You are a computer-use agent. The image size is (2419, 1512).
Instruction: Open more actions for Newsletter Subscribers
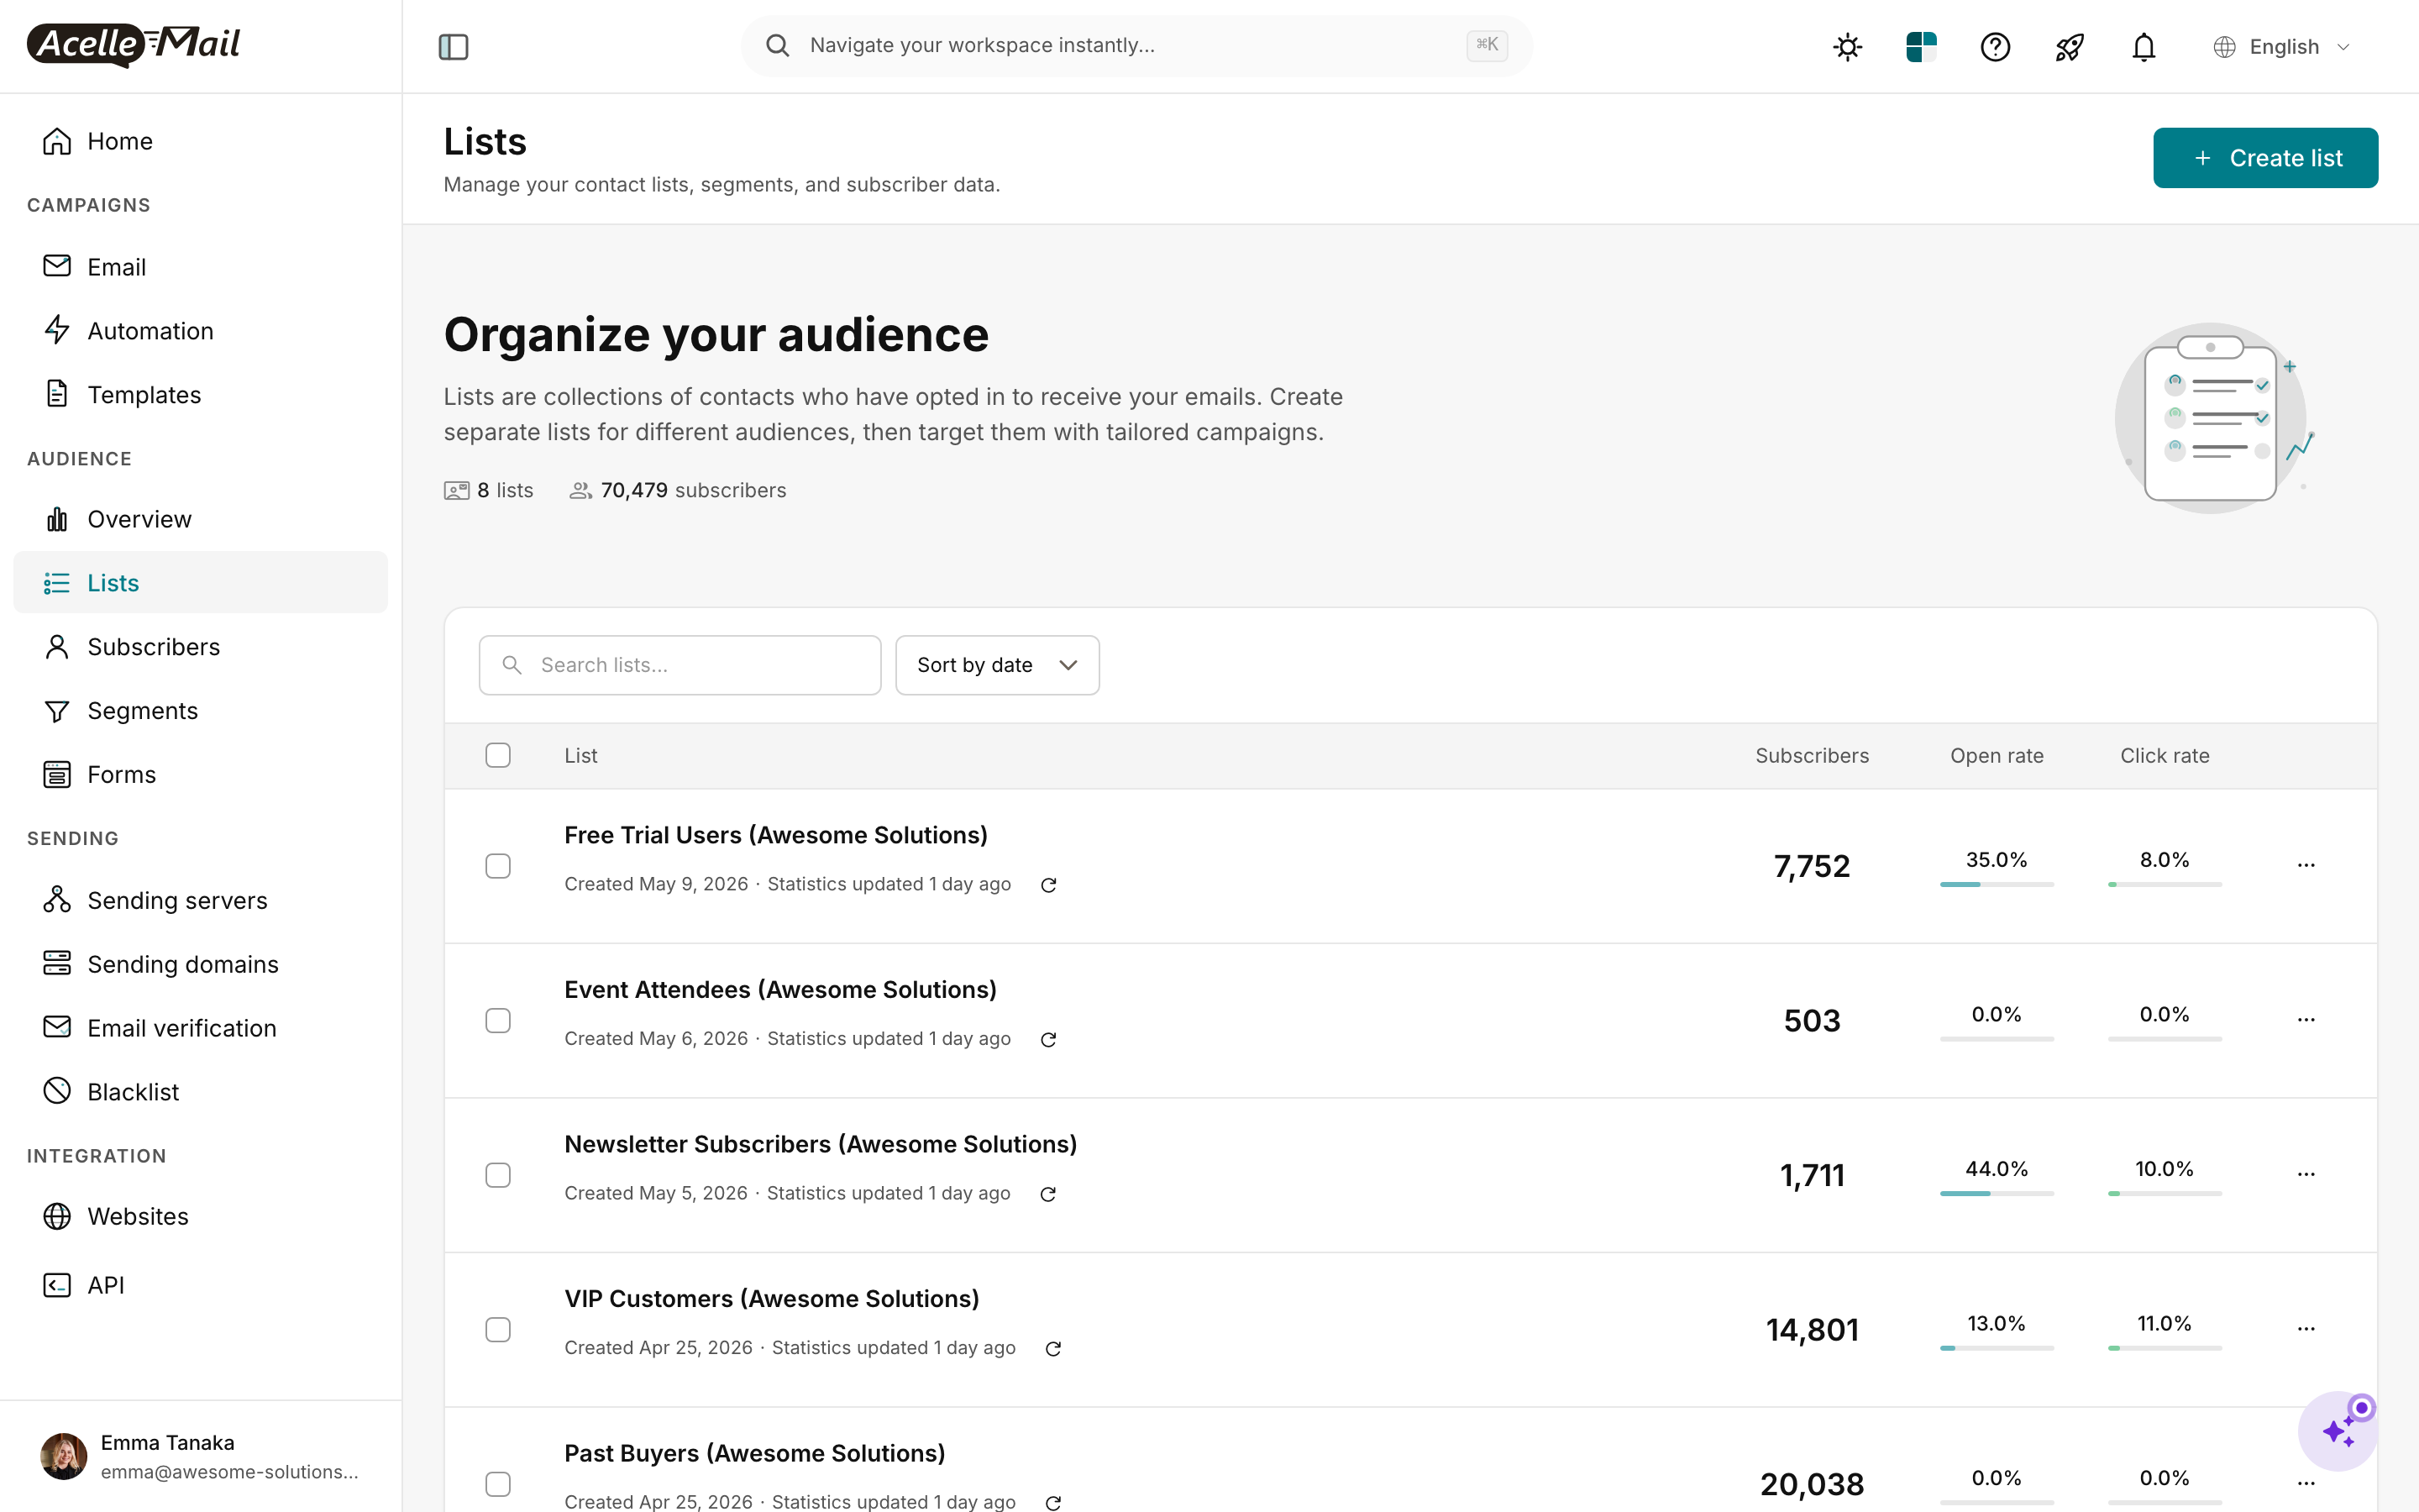pos(2306,1174)
